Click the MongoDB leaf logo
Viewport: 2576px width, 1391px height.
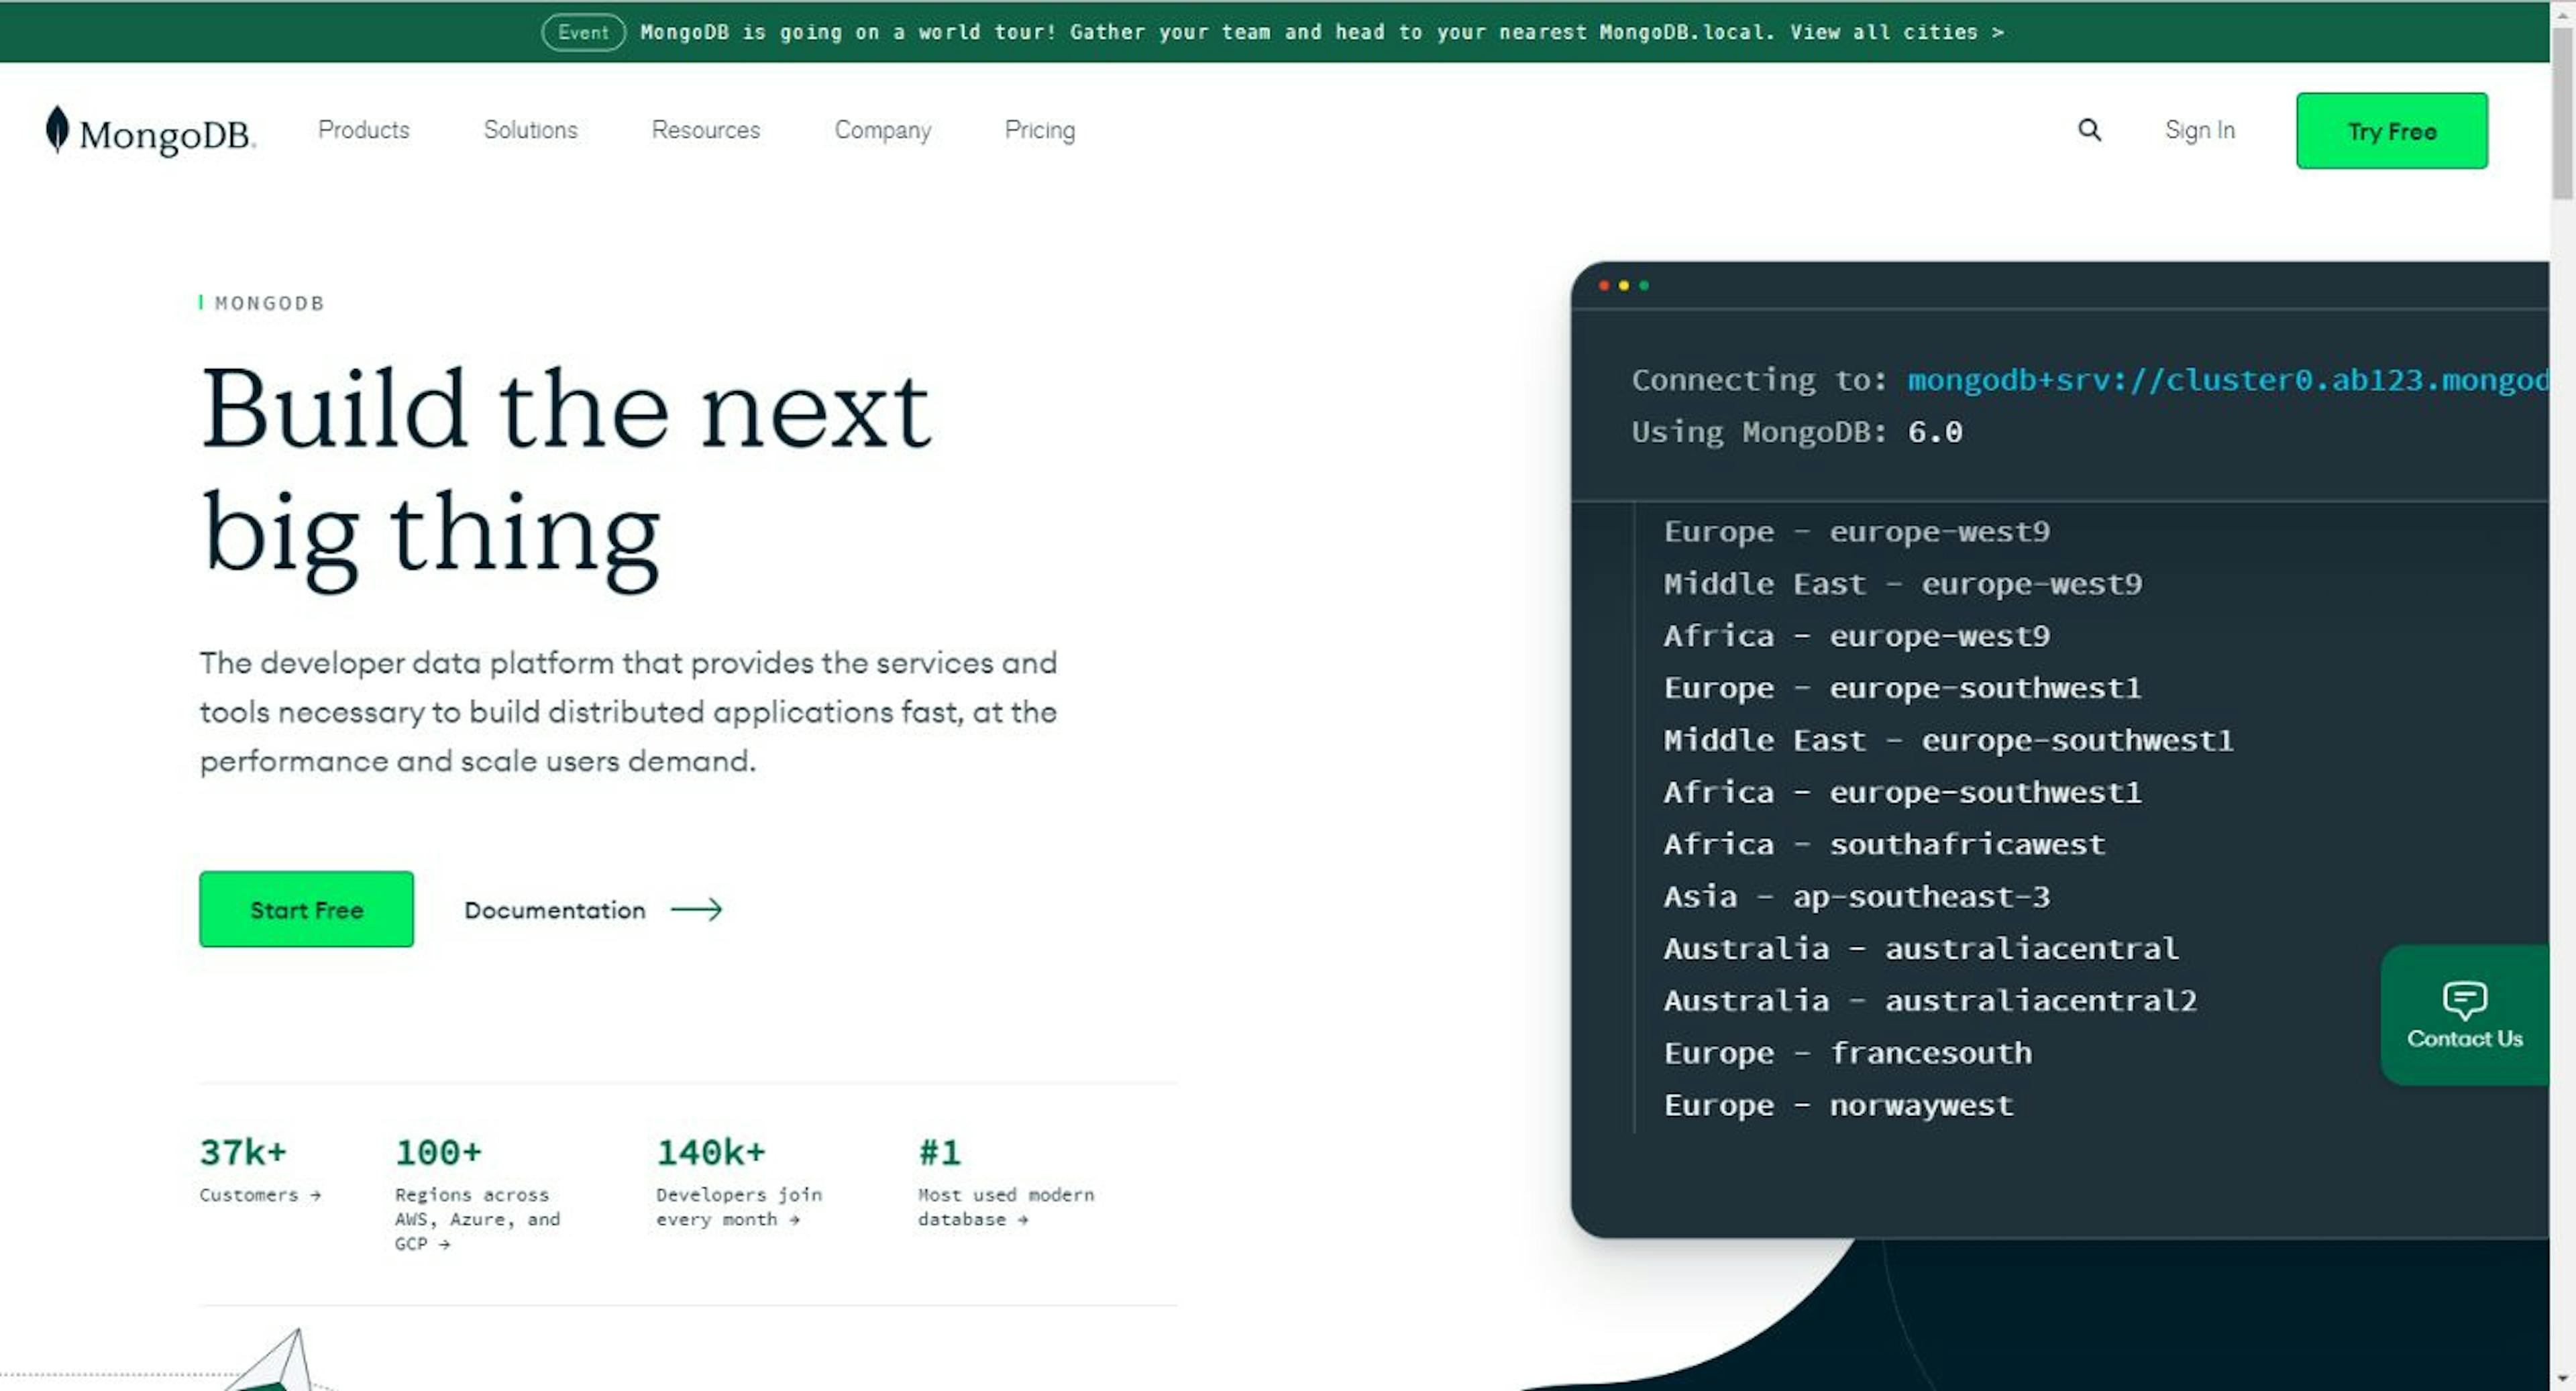[x=58, y=130]
